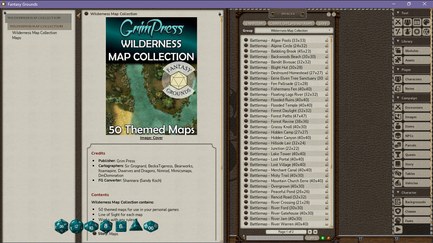Open the Combat Tracker crossed-swords tool
The height and width of the screenshot is (243, 433).
[x=398, y=22]
